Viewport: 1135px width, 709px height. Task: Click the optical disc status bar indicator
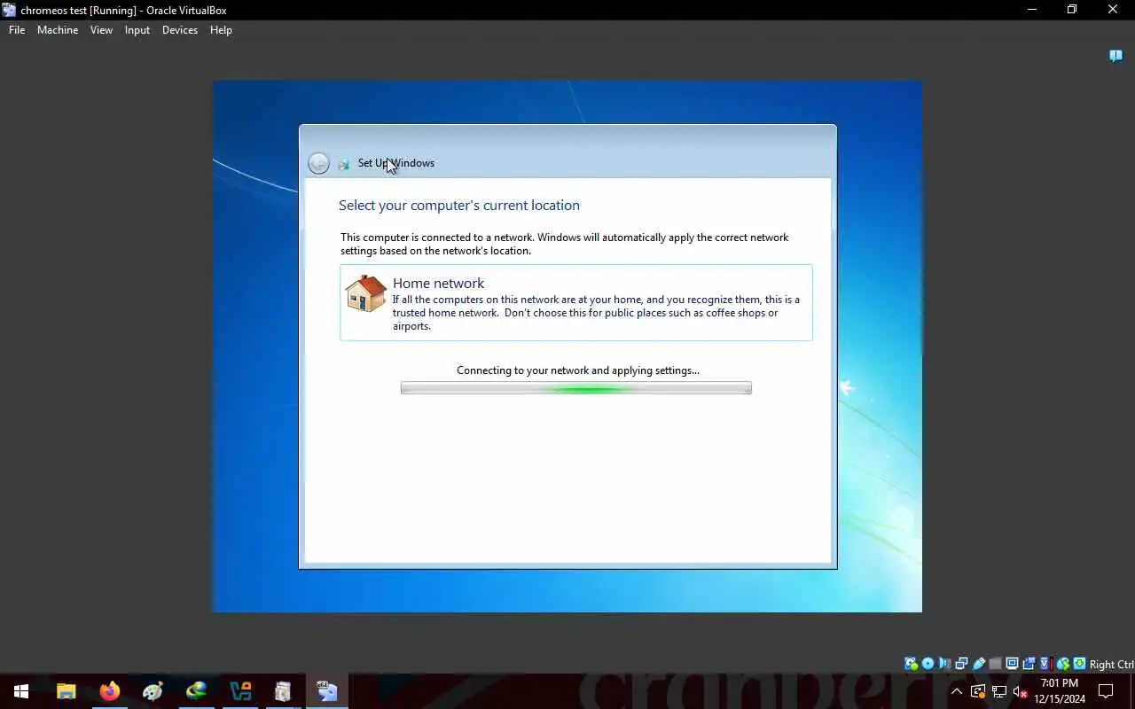click(928, 664)
